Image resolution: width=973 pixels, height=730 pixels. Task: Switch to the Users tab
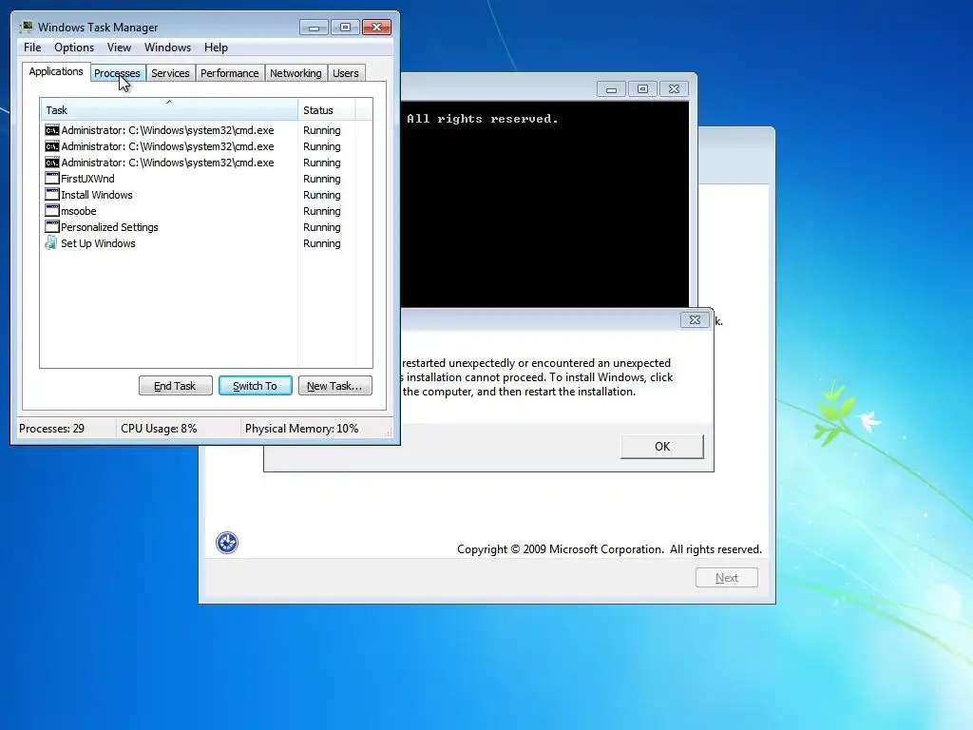click(346, 73)
